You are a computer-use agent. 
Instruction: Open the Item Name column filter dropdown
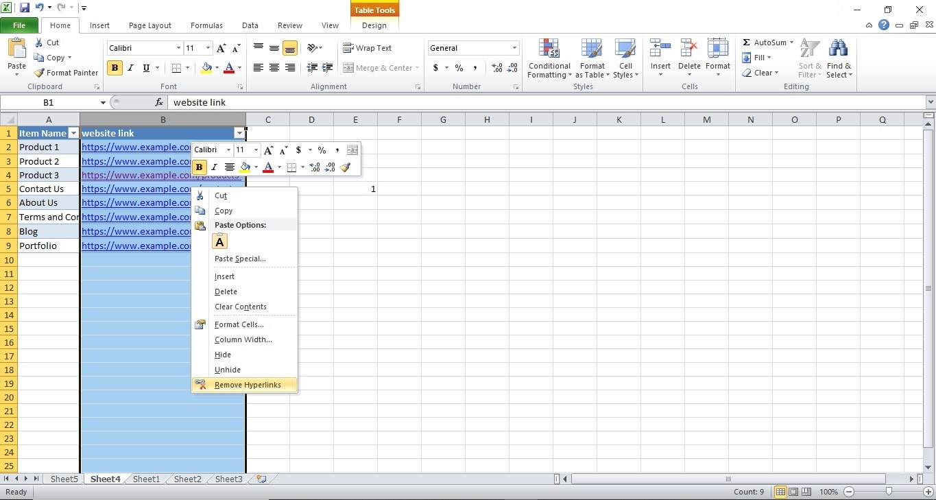click(x=73, y=132)
